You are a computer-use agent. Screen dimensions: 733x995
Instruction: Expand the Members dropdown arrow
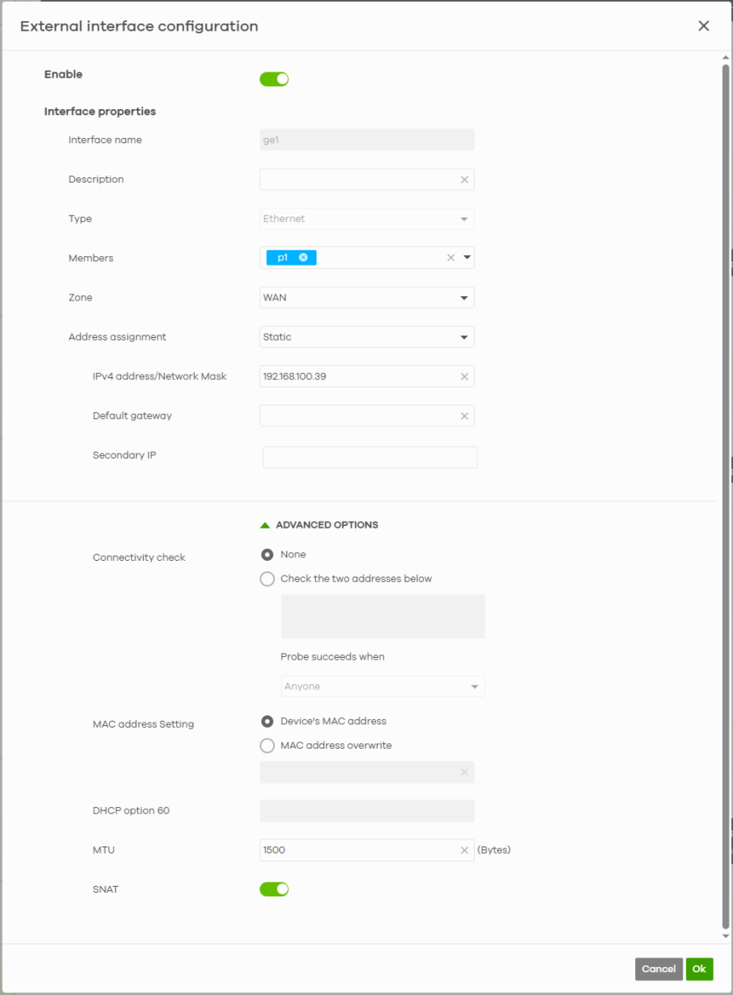(x=467, y=258)
